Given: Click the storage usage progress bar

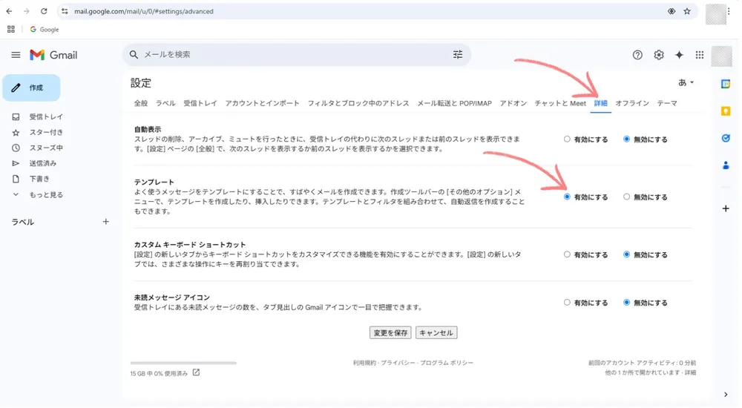Looking at the screenshot, I should [x=183, y=363].
